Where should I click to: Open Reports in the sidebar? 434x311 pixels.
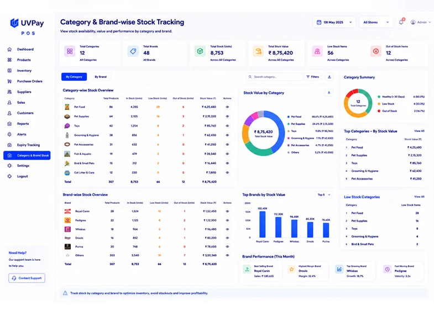pos(23,124)
